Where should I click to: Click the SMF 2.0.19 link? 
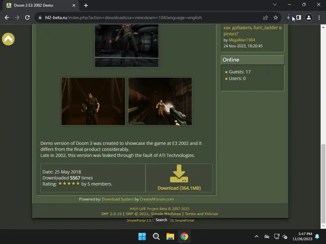click(x=111, y=214)
